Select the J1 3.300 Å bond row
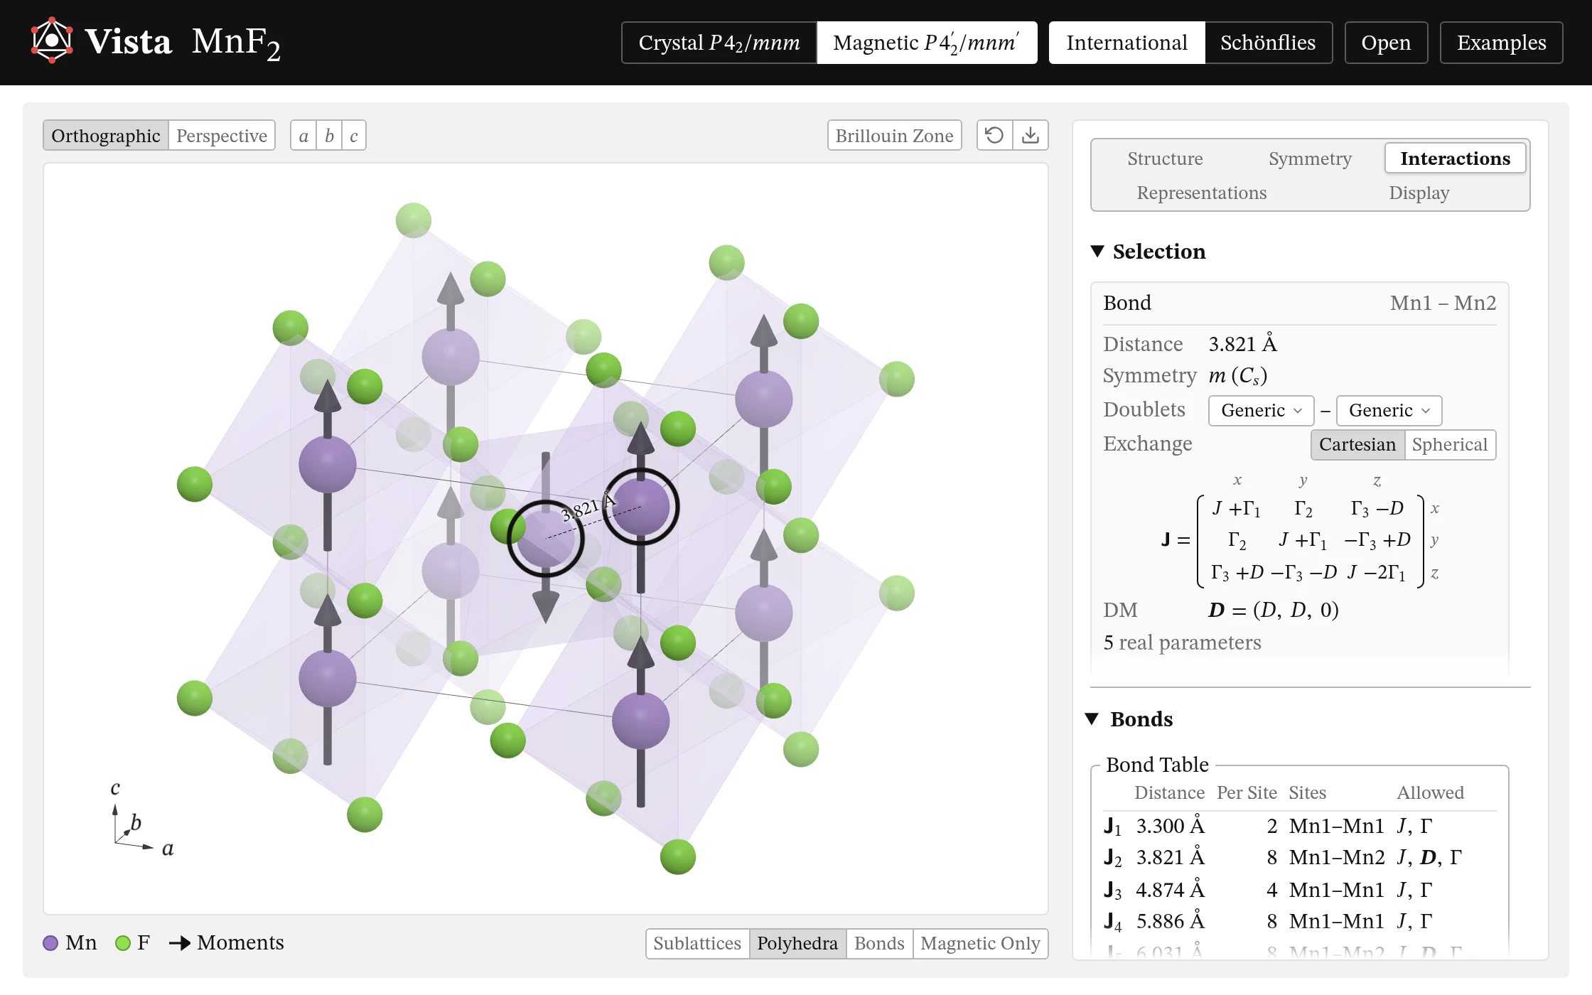1592x995 pixels. [x=1300, y=826]
